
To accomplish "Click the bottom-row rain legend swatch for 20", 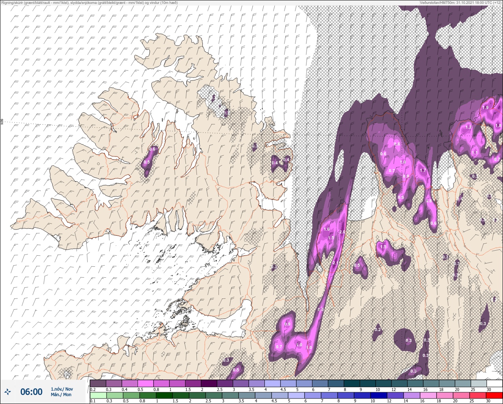I will [x=461, y=395].
